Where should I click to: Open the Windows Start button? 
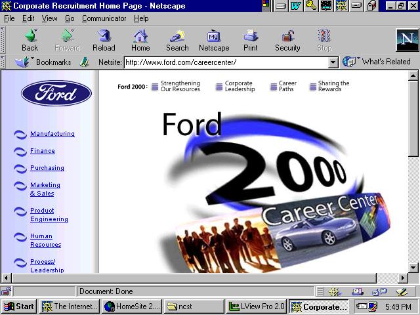pos(19,306)
